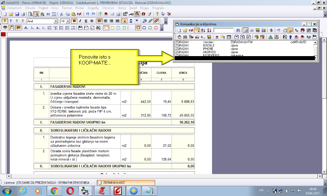
Task: Click the green T text color button
Action: click(x=17, y=21)
